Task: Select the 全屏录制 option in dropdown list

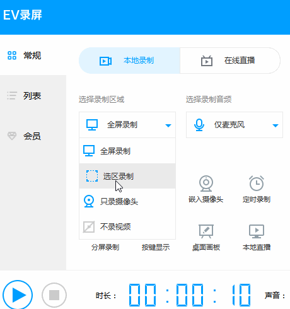Action: pos(127,151)
